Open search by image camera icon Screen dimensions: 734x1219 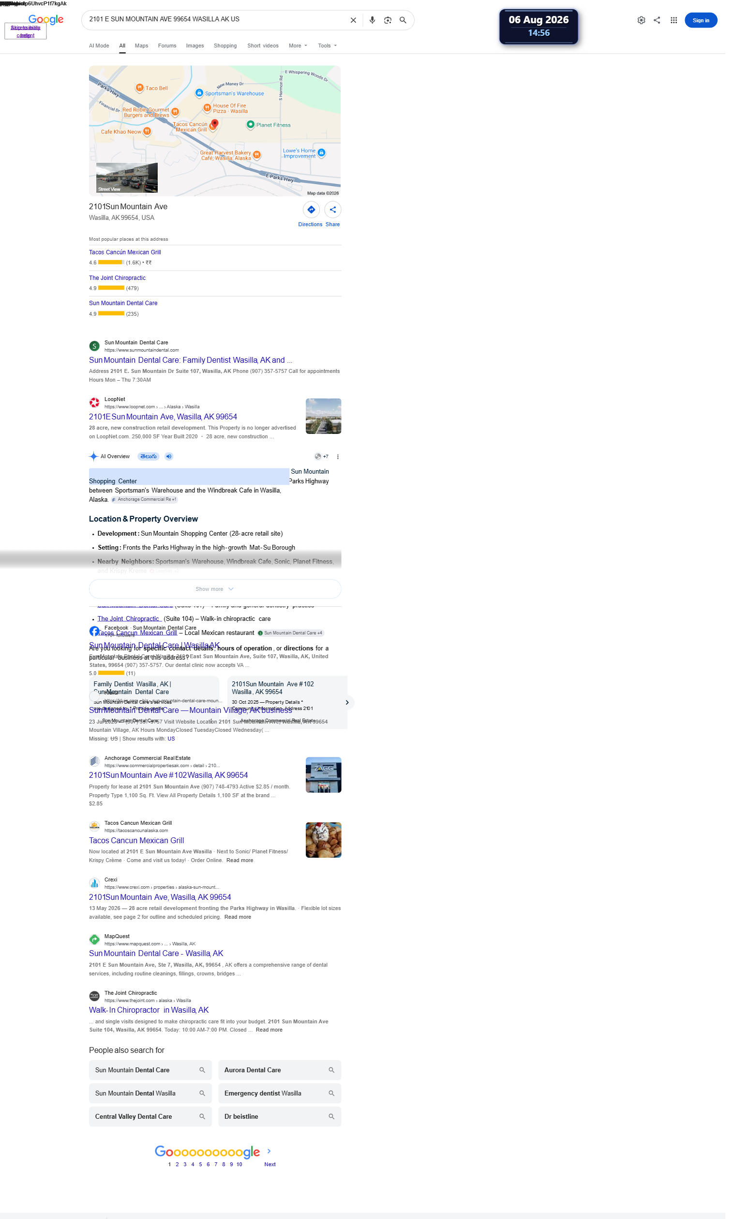coord(388,20)
